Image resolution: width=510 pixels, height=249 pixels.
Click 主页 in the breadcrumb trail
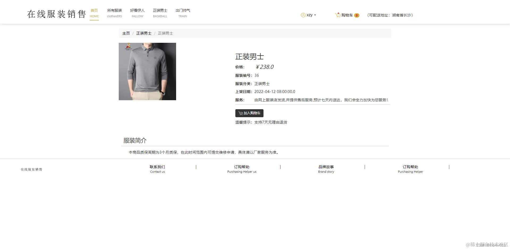126,33
